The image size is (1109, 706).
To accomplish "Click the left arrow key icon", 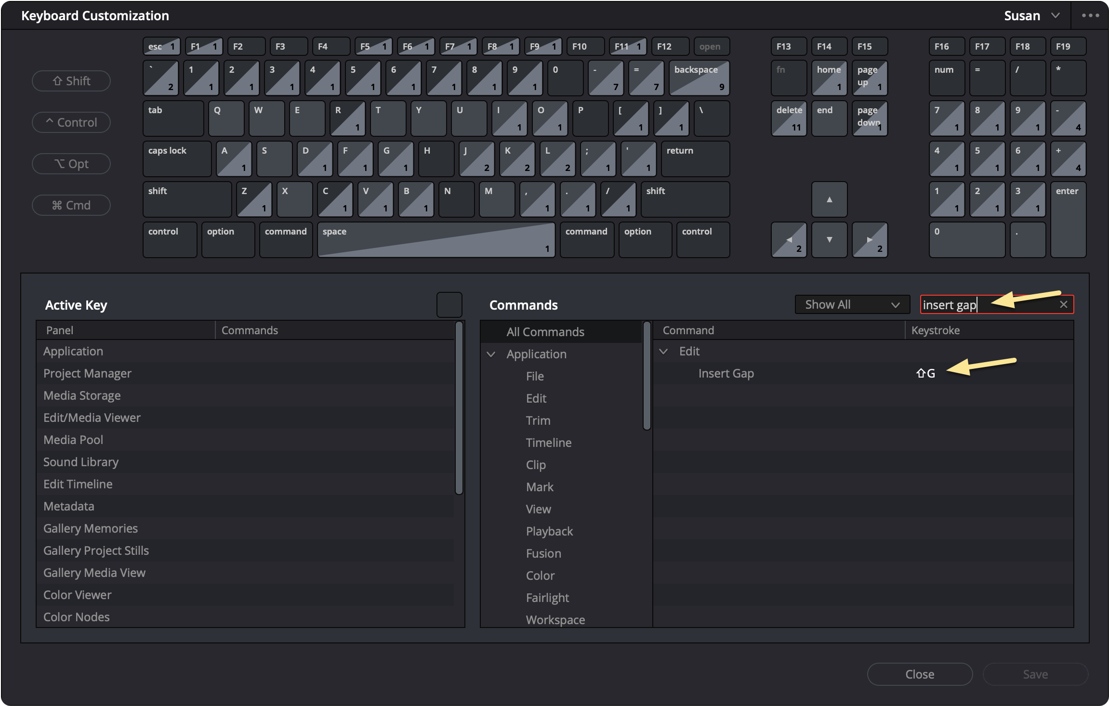I will 789,239.
